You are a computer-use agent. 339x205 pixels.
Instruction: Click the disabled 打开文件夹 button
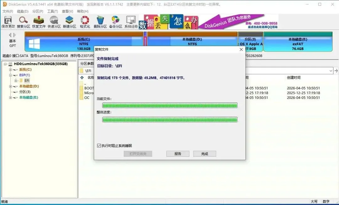coord(138,154)
